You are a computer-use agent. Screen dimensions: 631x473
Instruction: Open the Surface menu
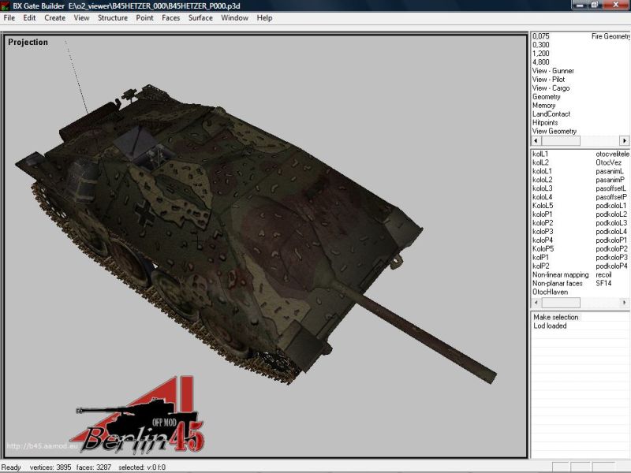200,17
